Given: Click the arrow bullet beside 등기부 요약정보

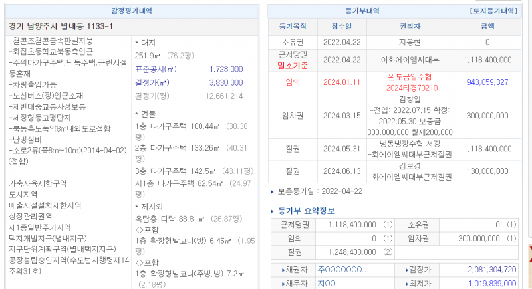Looking at the screenshot, I should (x=272, y=211).
